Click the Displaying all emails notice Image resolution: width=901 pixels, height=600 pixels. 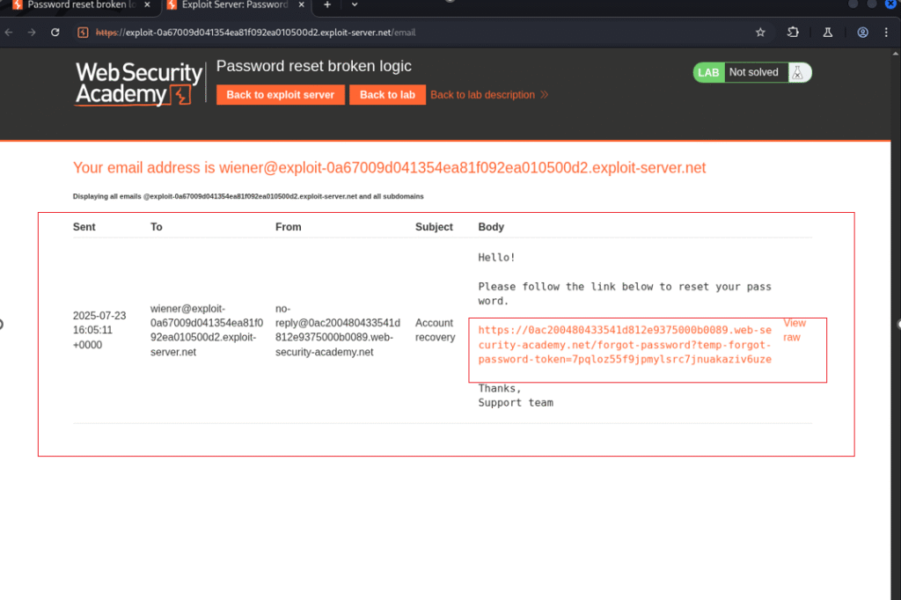(248, 196)
